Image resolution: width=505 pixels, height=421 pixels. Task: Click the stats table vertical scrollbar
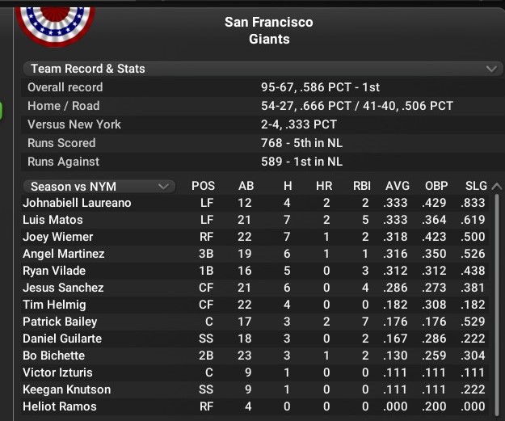[x=497, y=304]
